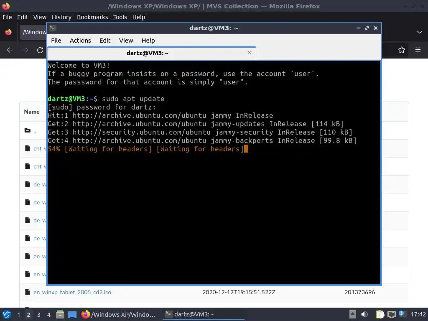Open Firefox View pinned icon
Image resolution: width=428 pixels, height=321 pixels.
pyautogui.click(x=8, y=32)
